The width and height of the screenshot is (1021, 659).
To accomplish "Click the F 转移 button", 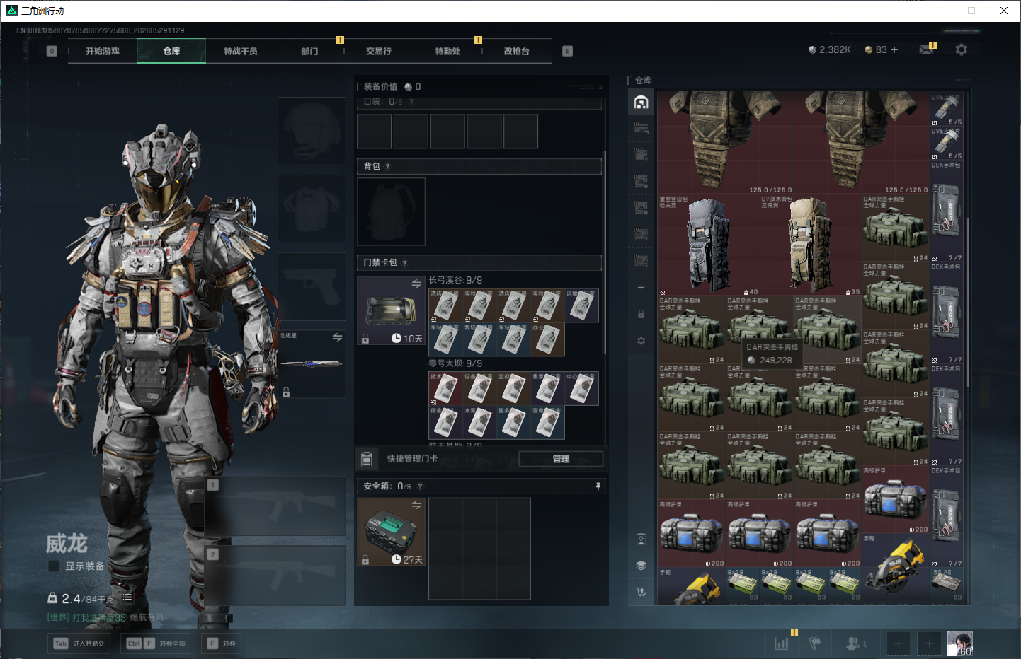I will point(222,643).
